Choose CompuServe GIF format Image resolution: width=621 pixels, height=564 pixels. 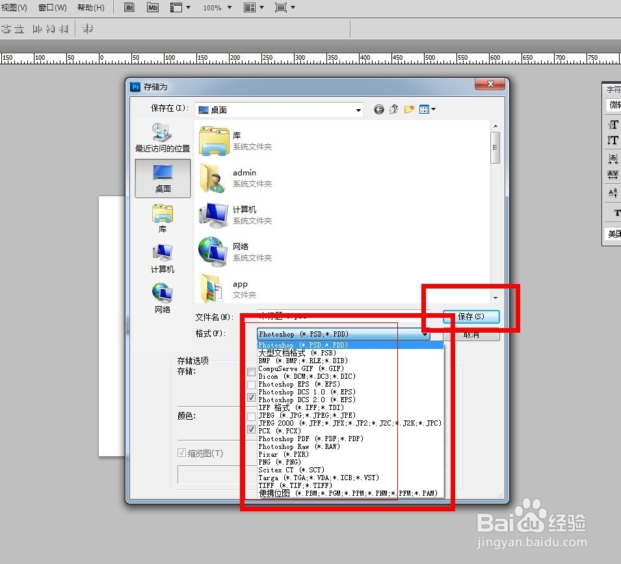click(350, 368)
